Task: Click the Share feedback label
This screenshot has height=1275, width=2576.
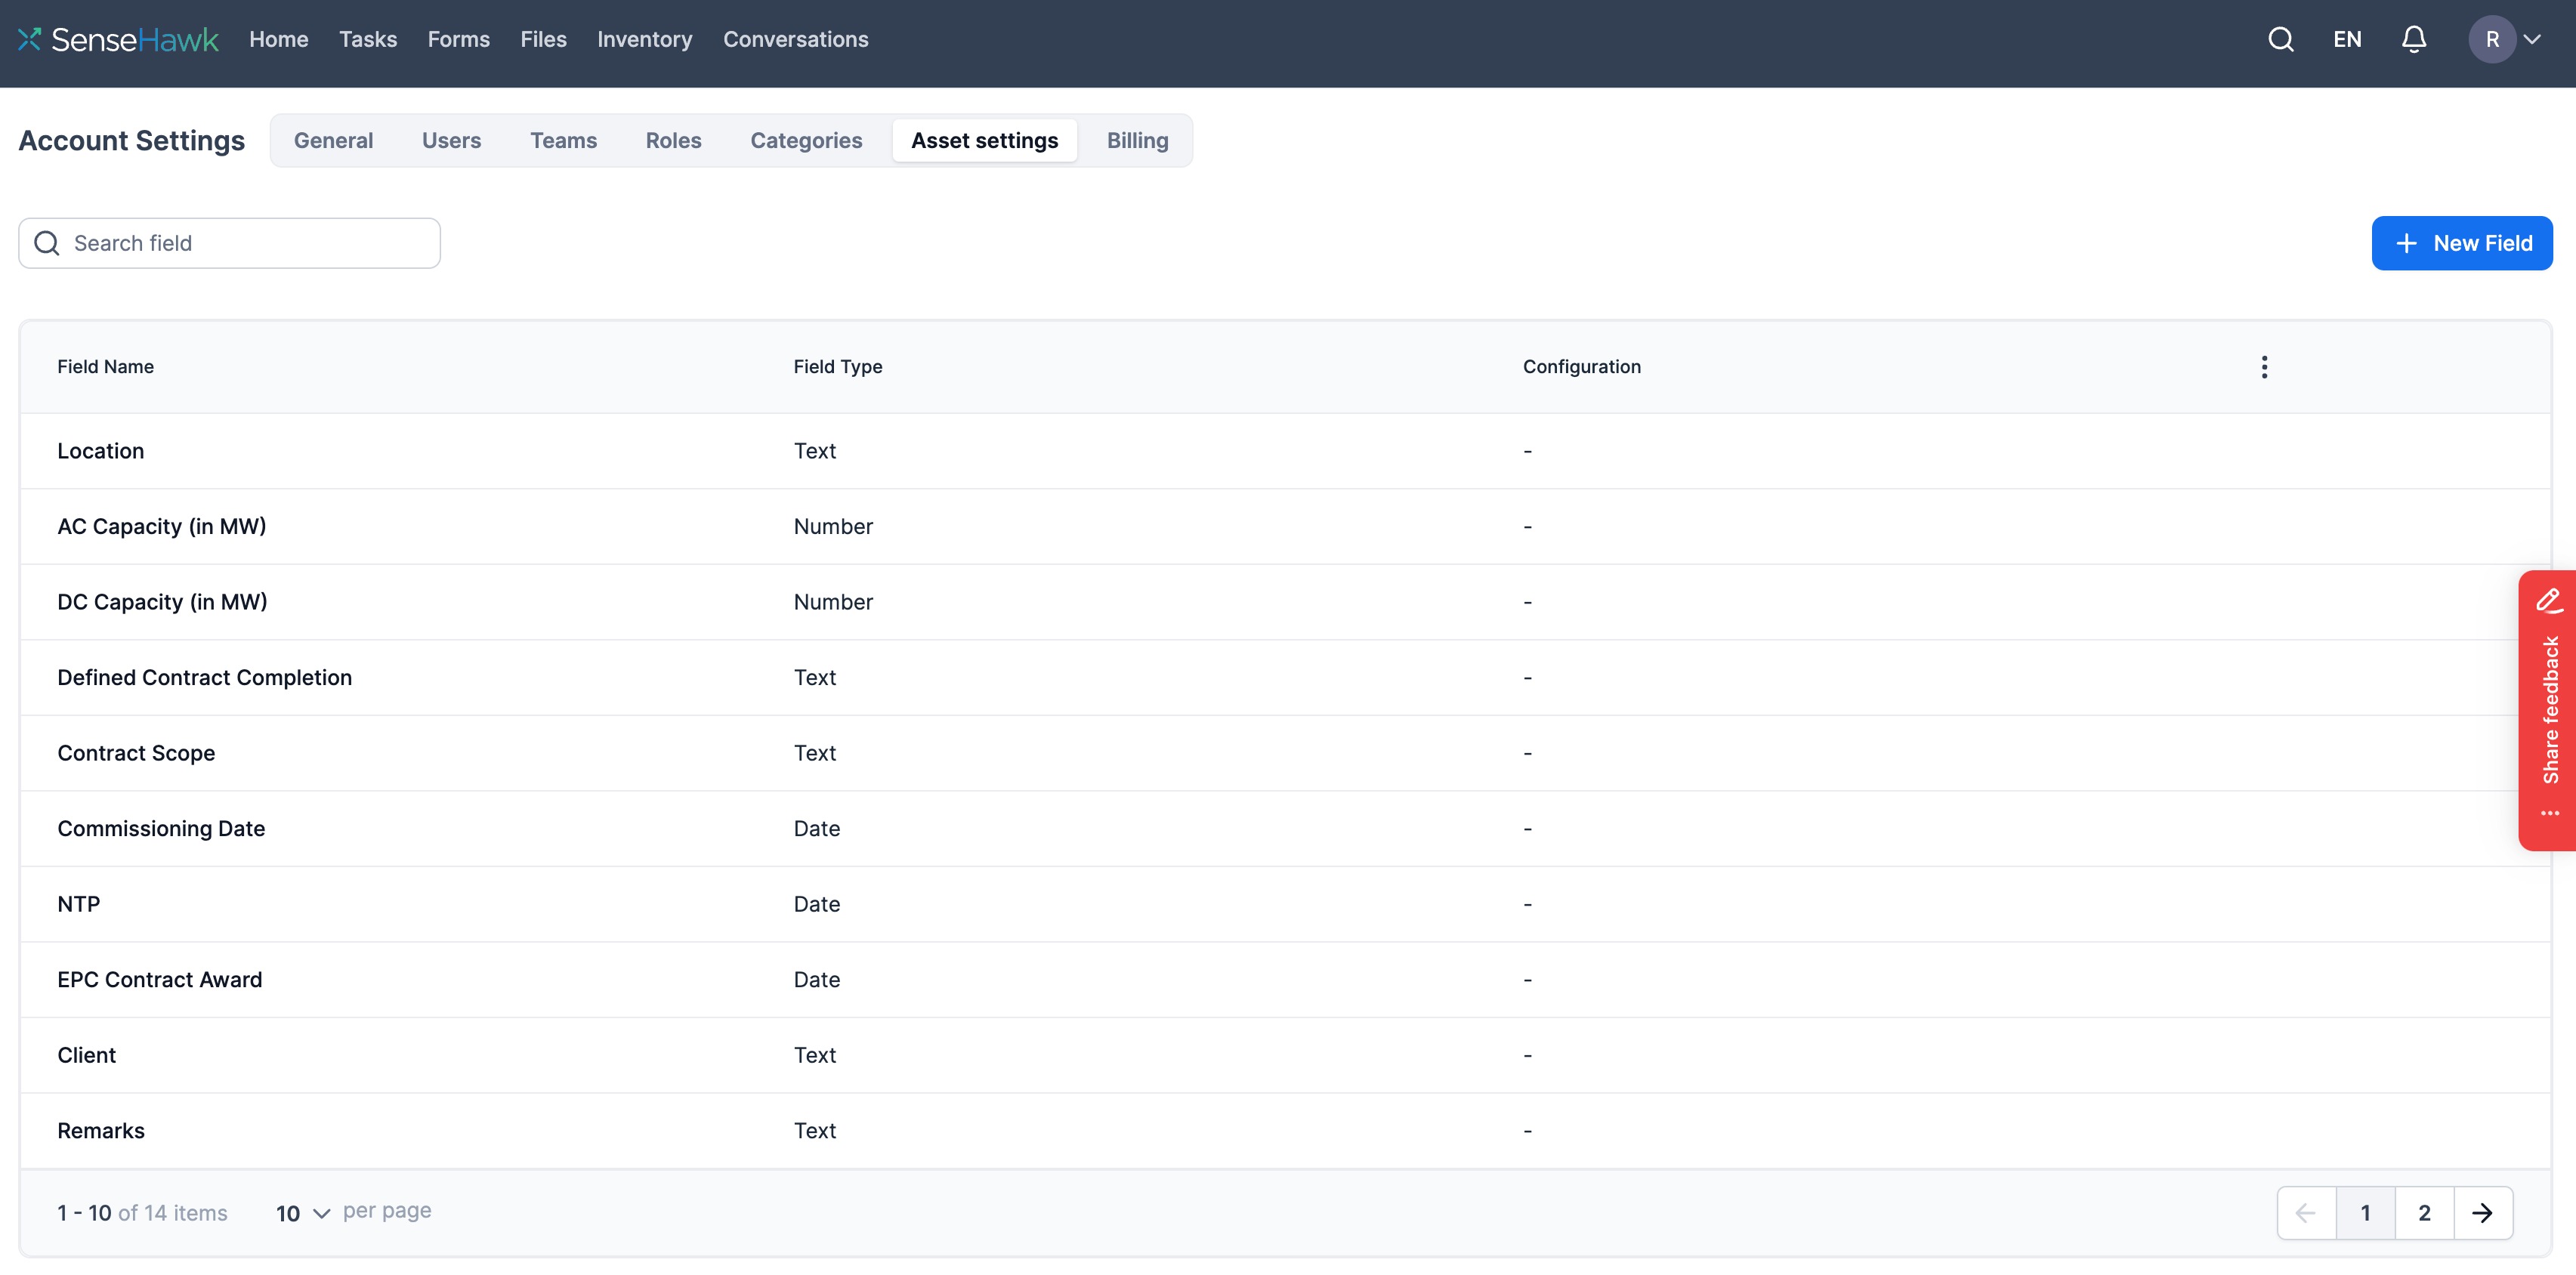Action: 2550,710
